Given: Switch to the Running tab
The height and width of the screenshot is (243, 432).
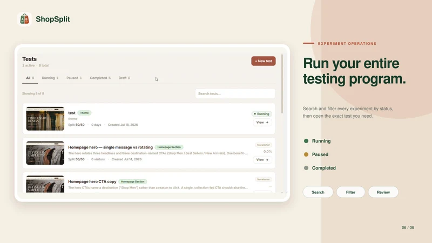Looking at the screenshot, I should tap(50, 78).
